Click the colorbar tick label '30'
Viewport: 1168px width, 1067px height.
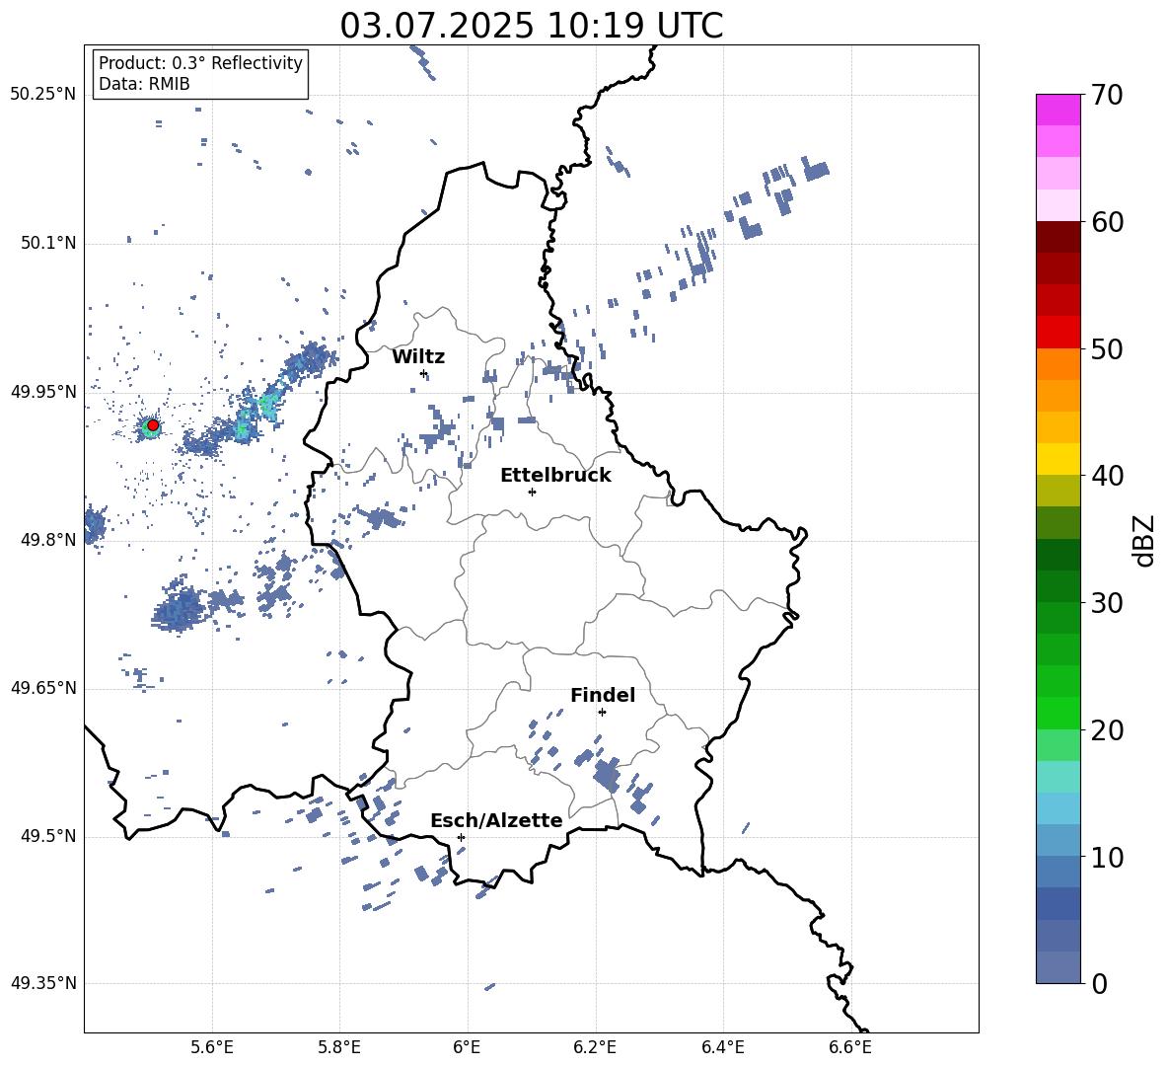tap(1107, 603)
